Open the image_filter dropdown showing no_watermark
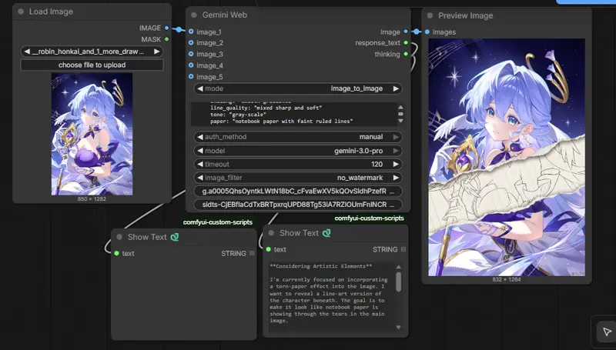Screen dimensions: 616x350 (297, 177)
